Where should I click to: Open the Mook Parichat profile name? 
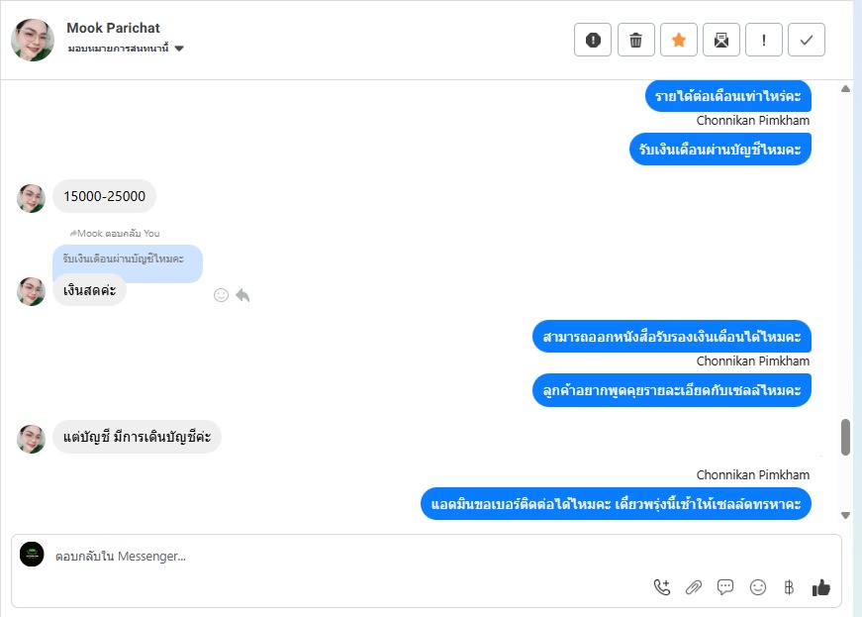(x=113, y=28)
